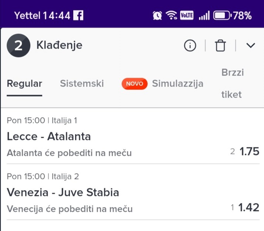Switch to the Brzzi tiket tab
This screenshot has height=231, width=264.
(232, 84)
